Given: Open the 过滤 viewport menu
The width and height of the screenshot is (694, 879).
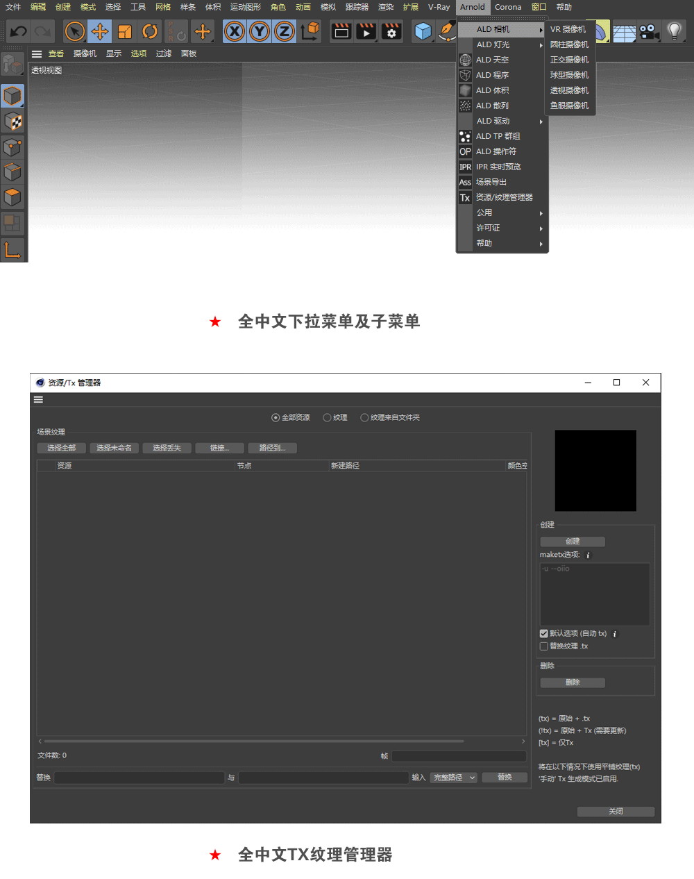Looking at the screenshot, I should point(164,53).
